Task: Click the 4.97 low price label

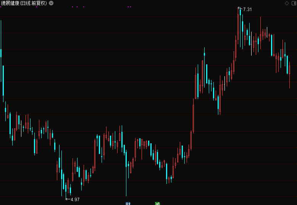Action: point(75,200)
